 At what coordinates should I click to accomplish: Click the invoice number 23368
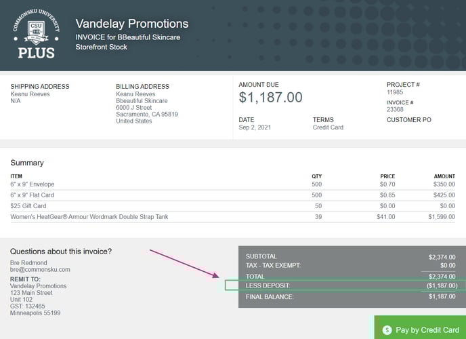tap(395, 109)
